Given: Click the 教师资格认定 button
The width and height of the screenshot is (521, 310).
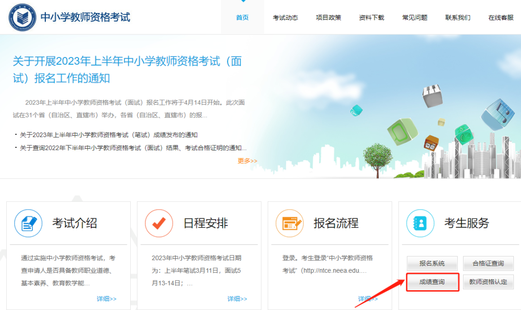Looking at the screenshot, I should [x=488, y=282].
